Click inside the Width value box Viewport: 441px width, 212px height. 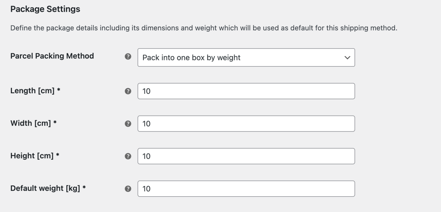[246, 123]
